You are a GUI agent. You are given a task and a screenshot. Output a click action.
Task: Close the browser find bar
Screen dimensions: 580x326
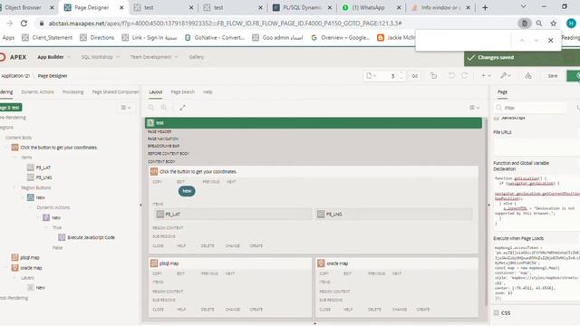coord(550,40)
